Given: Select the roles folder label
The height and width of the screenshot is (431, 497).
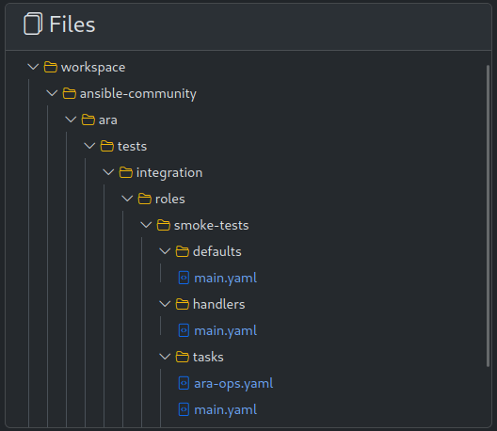Looking at the screenshot, I should click(169, 199).
